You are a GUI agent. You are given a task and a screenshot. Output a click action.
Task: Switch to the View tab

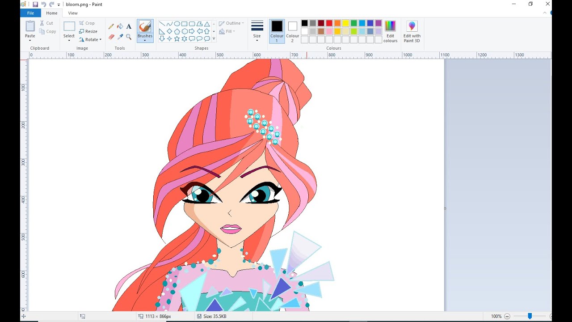(73, 13)
